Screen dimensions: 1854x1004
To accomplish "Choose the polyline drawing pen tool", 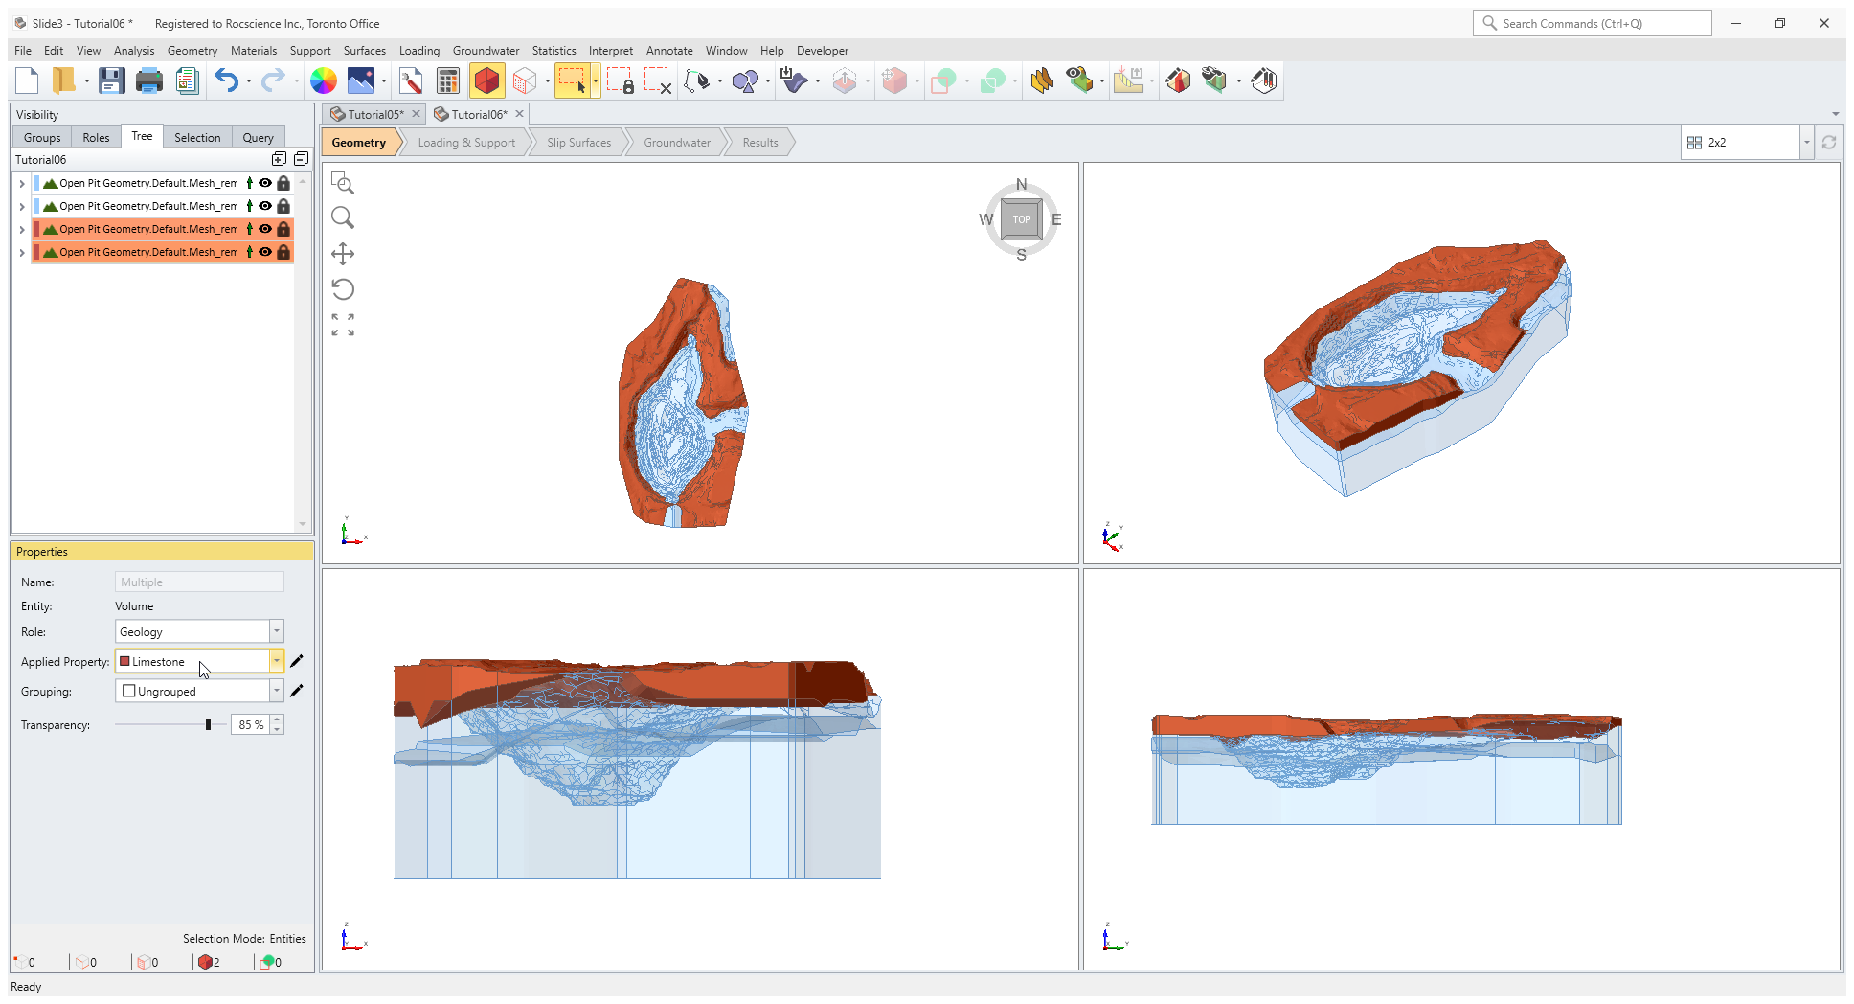I will 698,81.
